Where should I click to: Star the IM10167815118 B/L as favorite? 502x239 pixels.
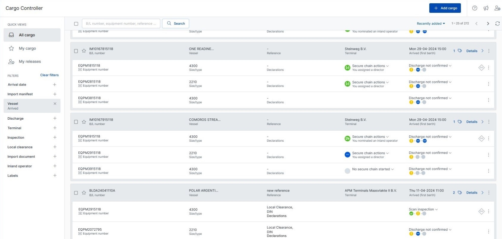[x=84, y=51]
